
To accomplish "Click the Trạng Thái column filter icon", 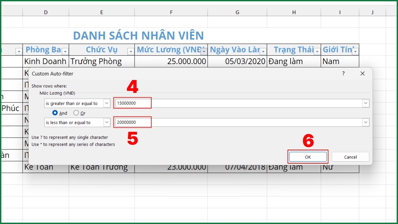I will pyautogui.click(x=317, y=51).
